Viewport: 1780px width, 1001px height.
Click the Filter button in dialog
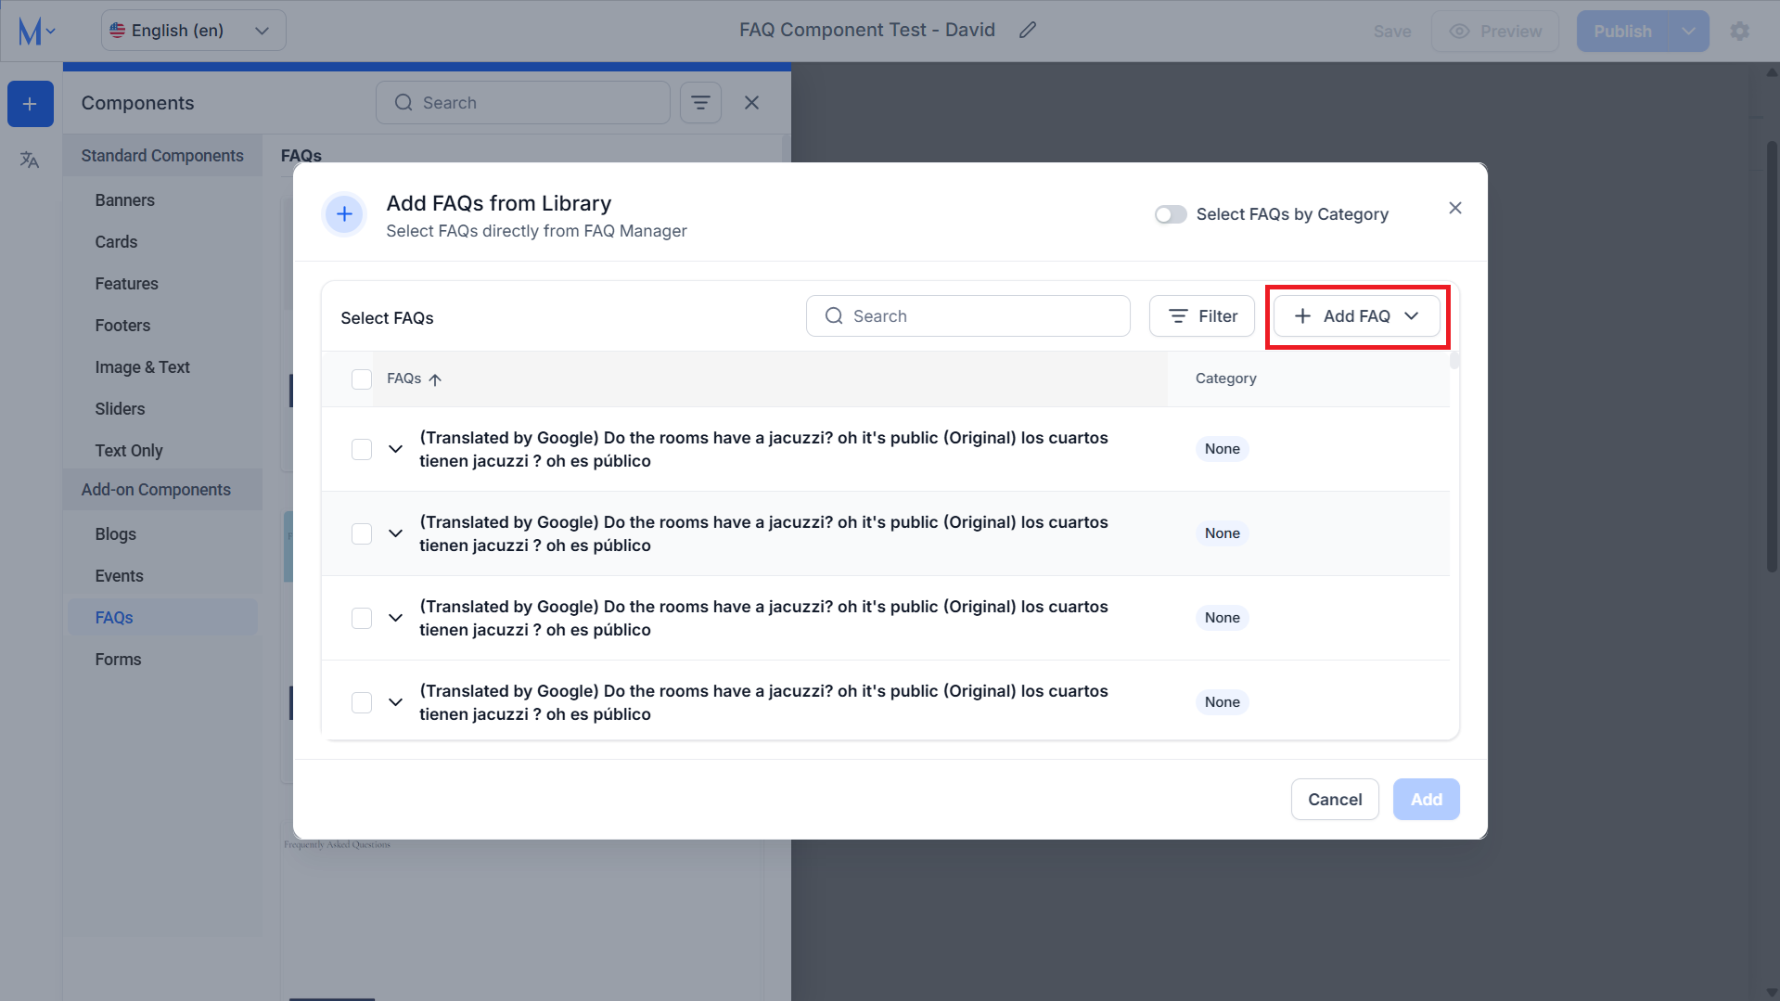tap(1201, 316)
